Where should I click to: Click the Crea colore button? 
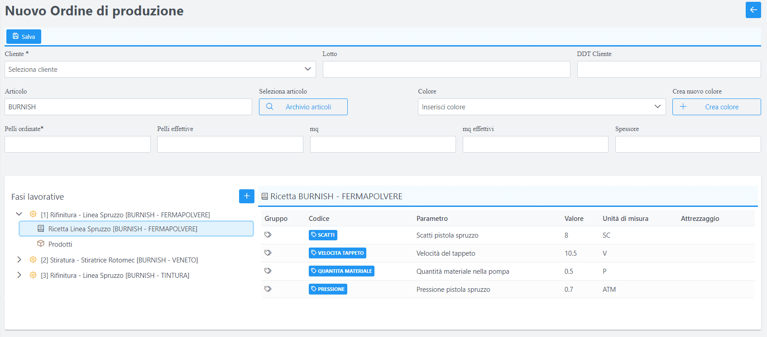pos(716,107)
